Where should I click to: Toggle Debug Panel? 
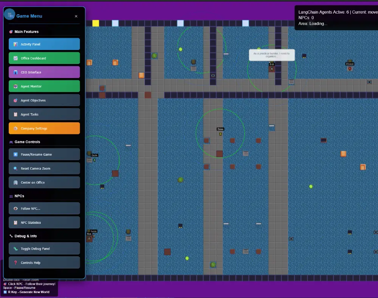tap(44, 248)
